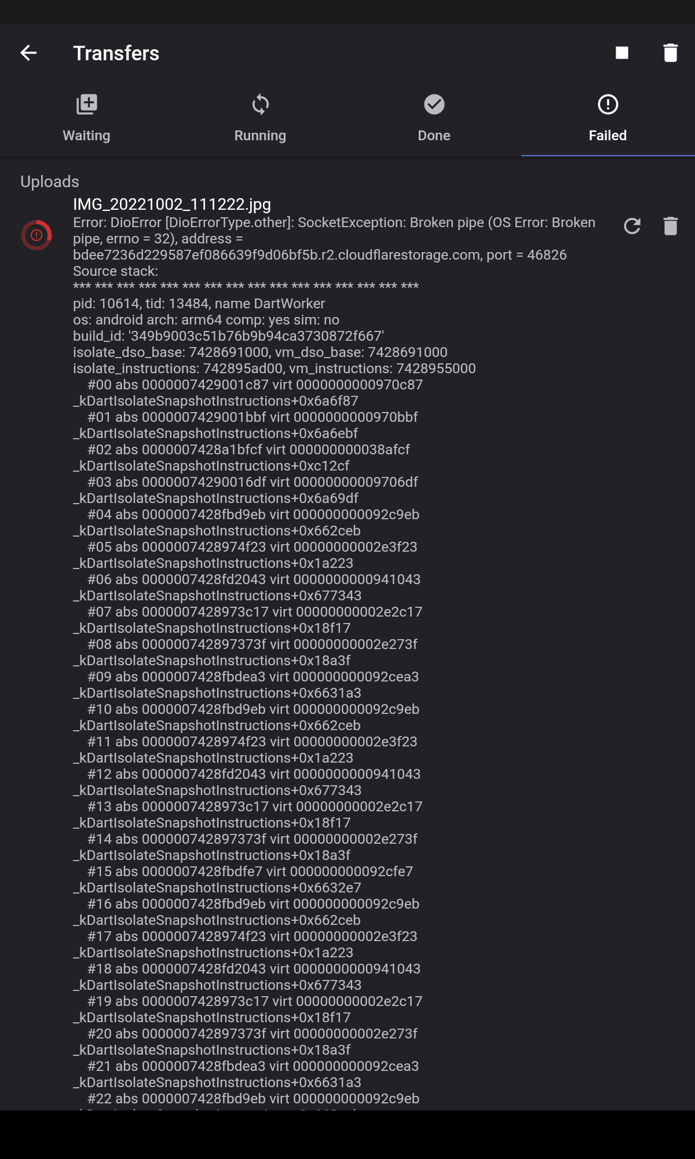Delete the failed IMG_20221002_111222.jpg upload entry
The image size is (695, 1159).
click(670, 226)
